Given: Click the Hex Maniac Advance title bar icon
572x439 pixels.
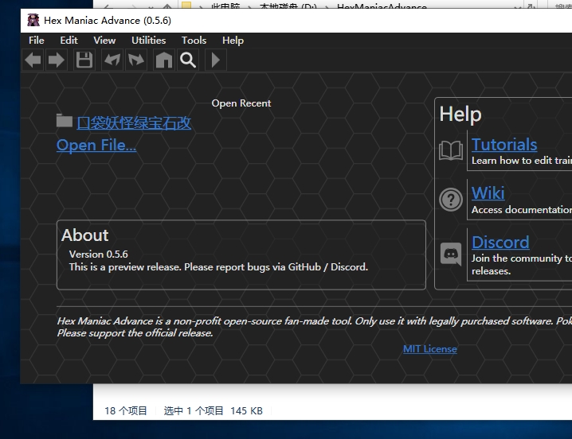Looking at the screenshot, I should [33, 20].
